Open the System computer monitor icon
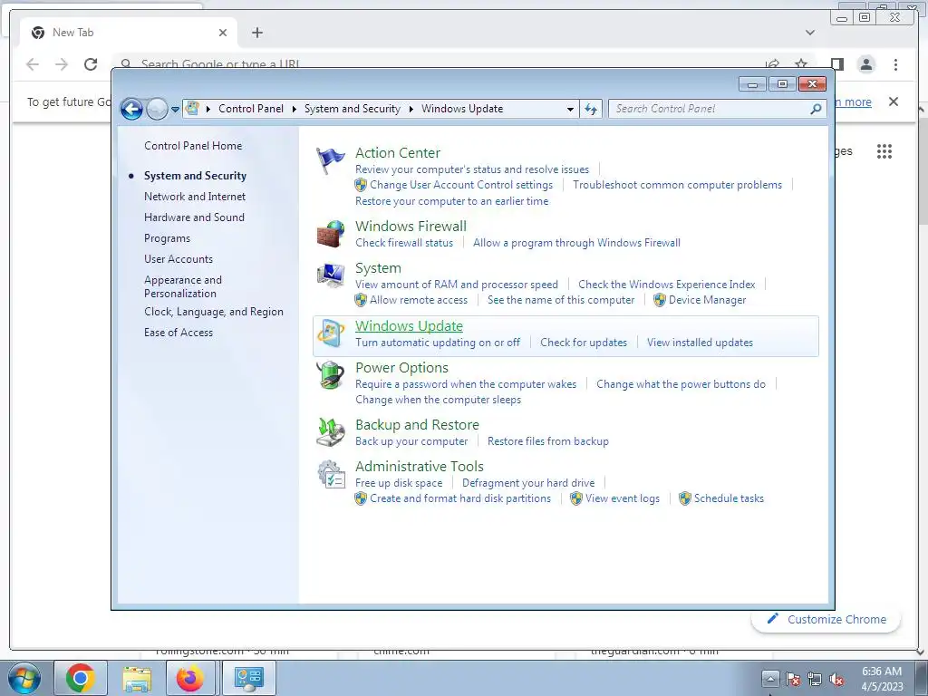Viewport: 928px width, 696px height. [330, 275]
